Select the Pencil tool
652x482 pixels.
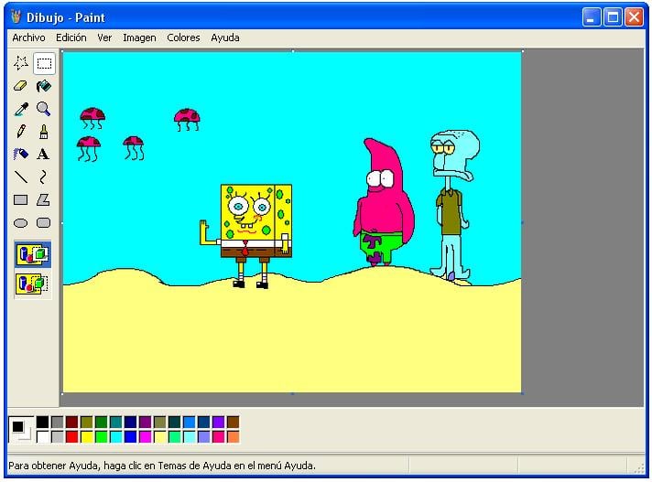click(x=21, y=132)
